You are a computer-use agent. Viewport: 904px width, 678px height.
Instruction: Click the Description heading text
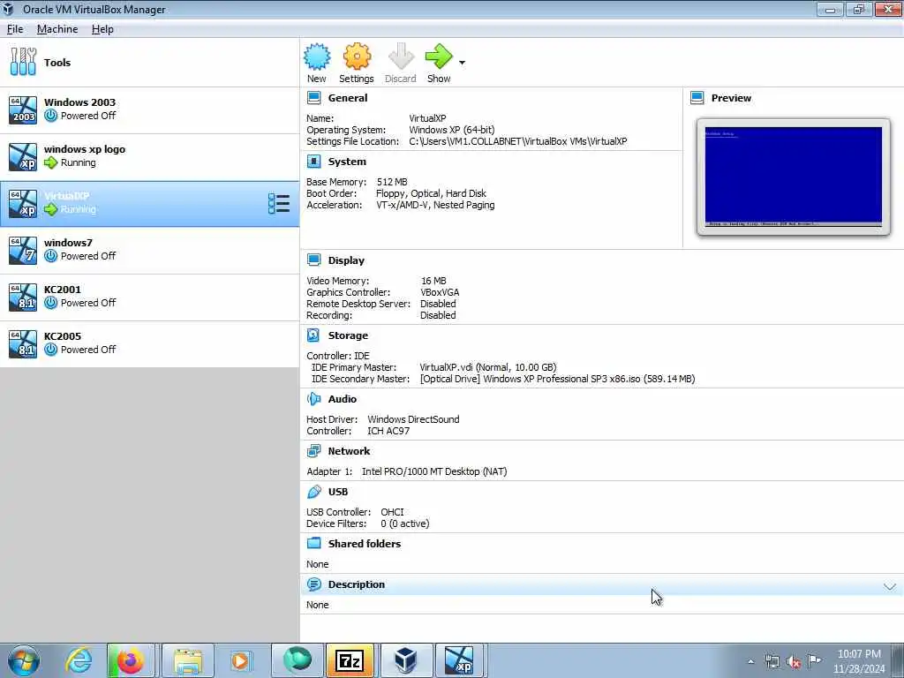(357, 584)
